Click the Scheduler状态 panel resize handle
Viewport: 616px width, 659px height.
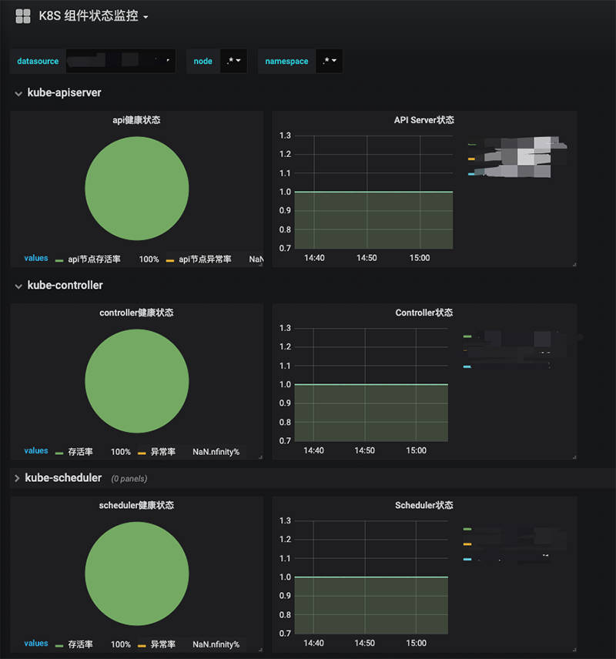point(574,649)
